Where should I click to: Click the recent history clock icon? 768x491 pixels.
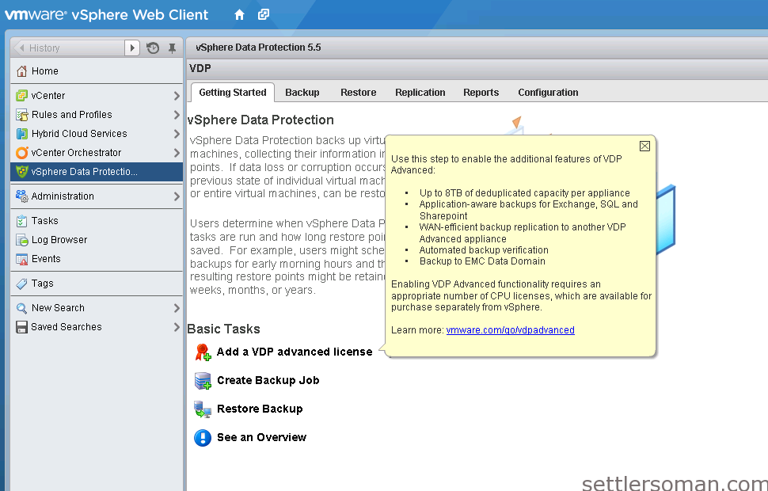coord(153,48)
